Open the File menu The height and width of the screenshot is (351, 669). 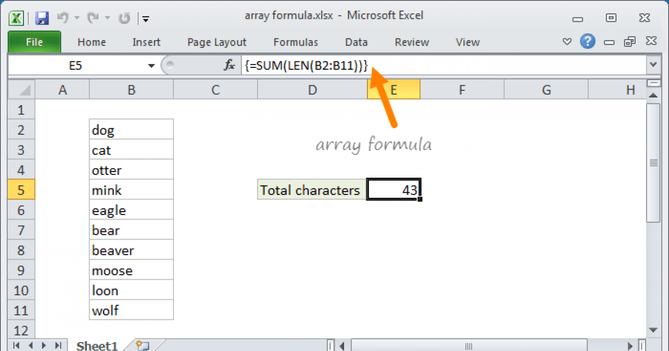pos(34,42)
